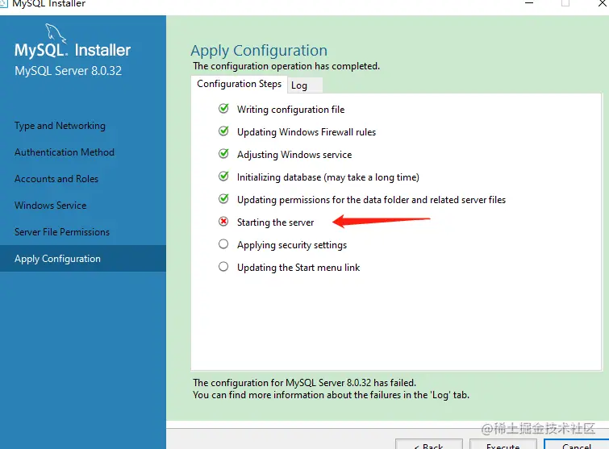
Task: Click the Back button
Action: click(x=429, y=444)
